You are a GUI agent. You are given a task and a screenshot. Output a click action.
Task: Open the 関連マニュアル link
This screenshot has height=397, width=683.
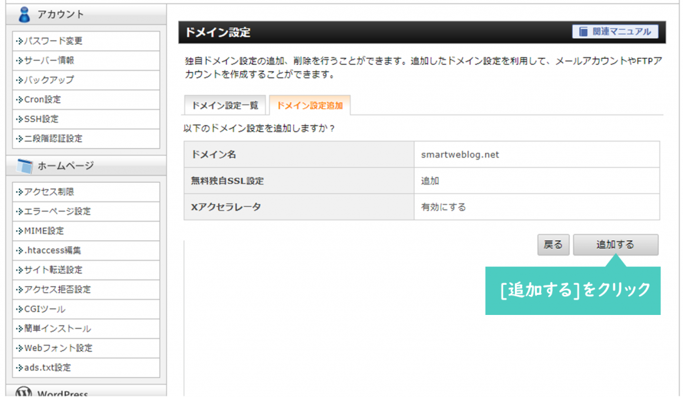[x=615, y=31]
